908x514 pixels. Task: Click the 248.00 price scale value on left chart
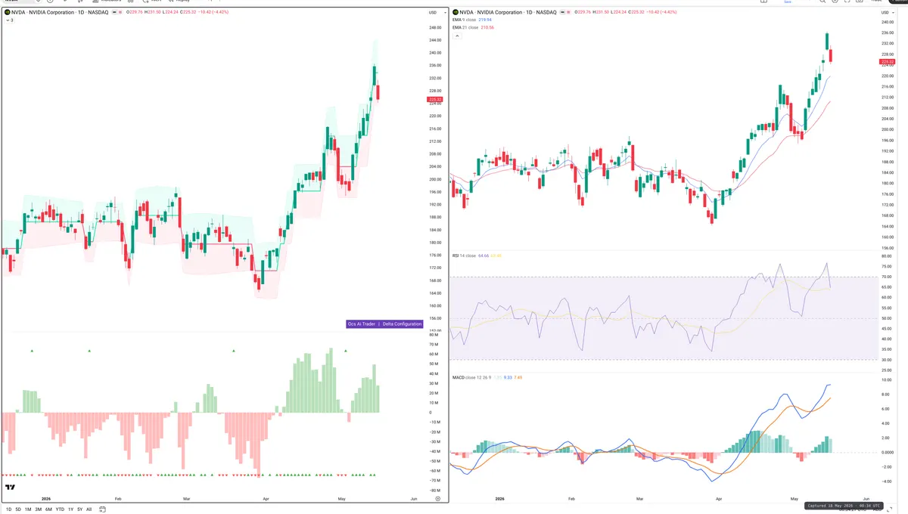click(435, 27)
